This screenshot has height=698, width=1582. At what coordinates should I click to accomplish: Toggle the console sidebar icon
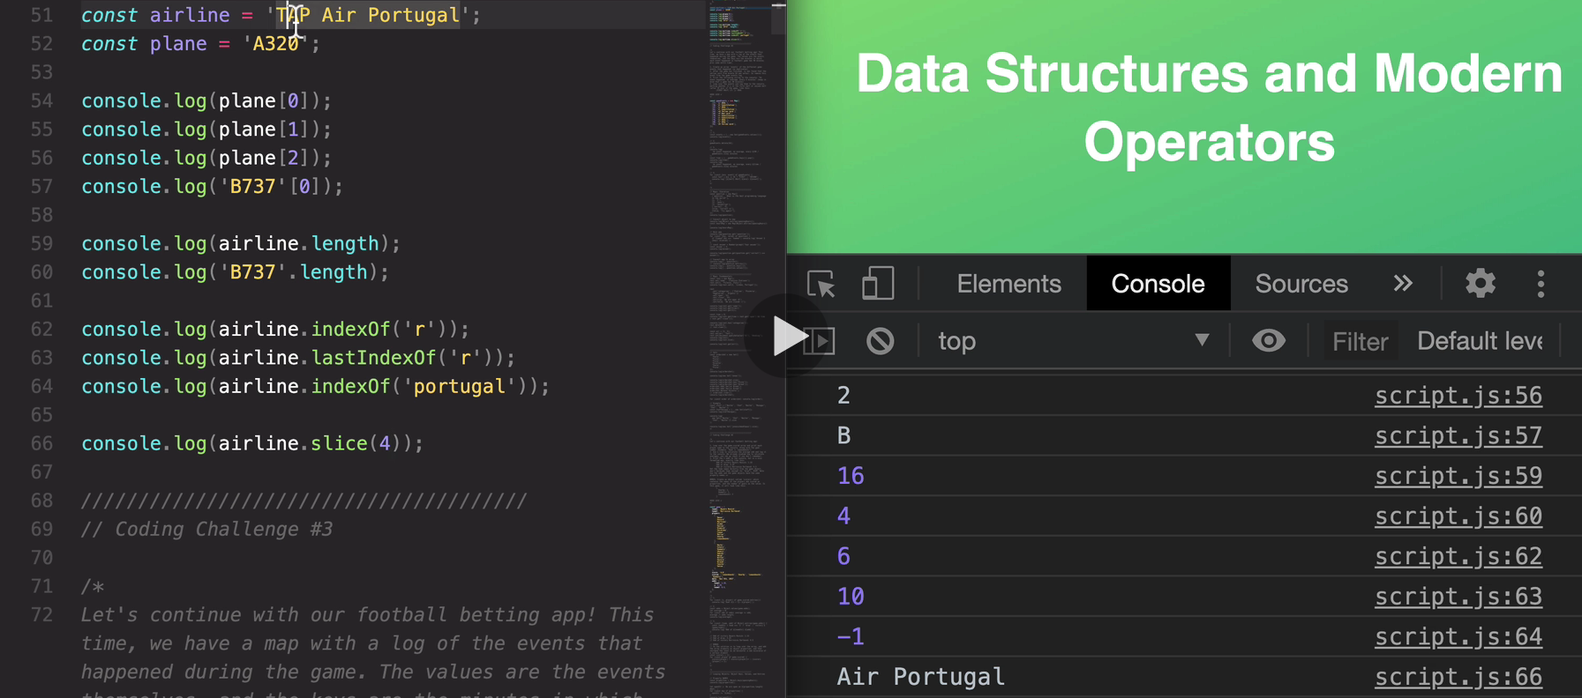point(820,341)
